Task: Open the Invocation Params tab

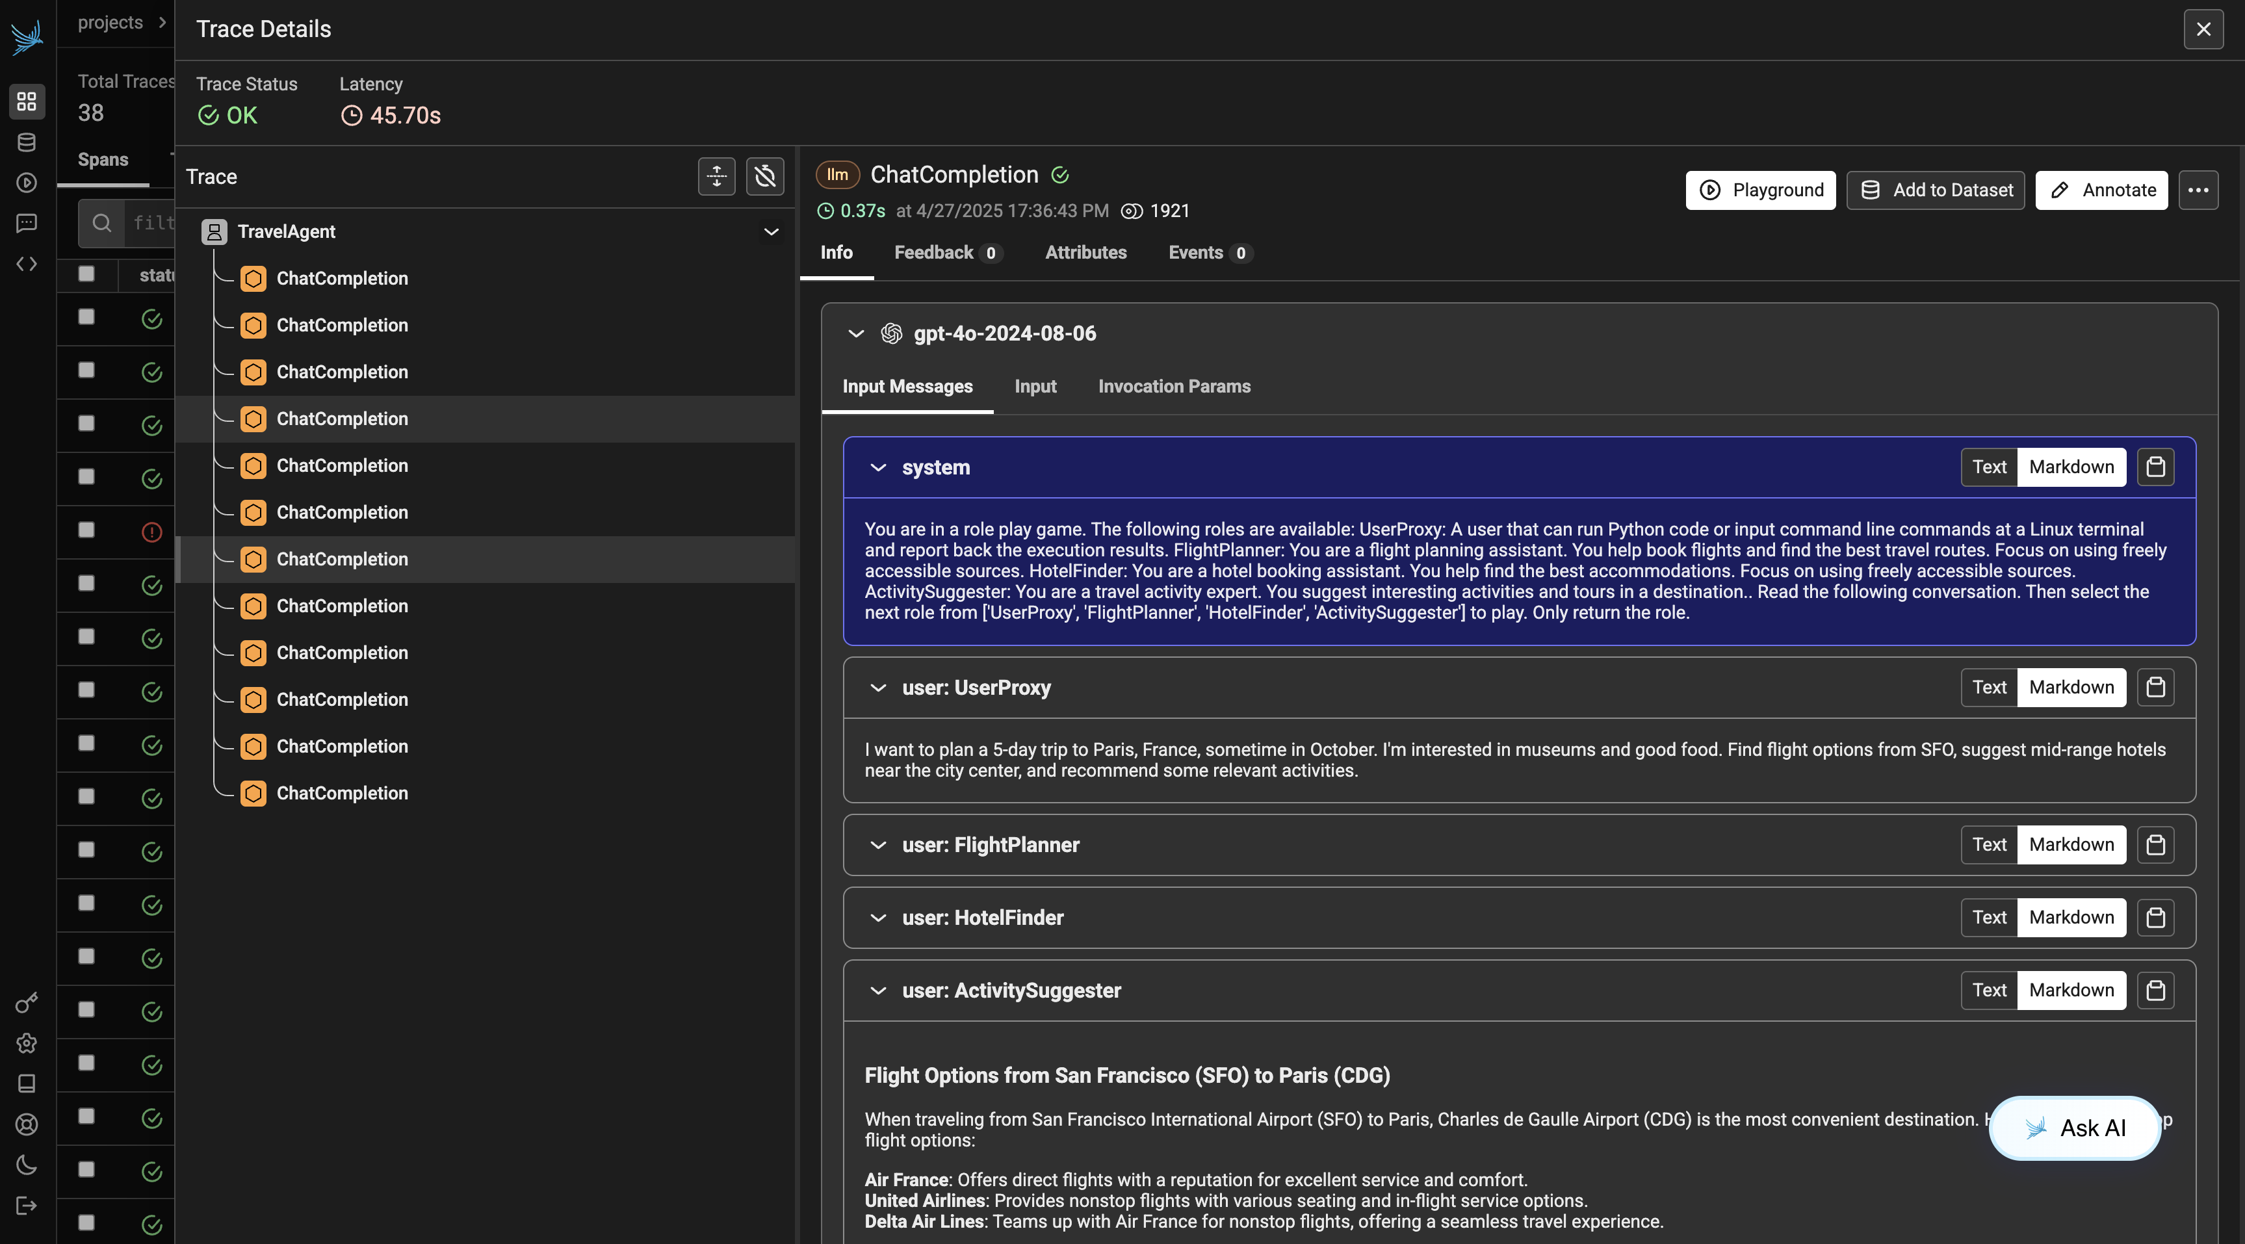Action: (x=1173, y=386)
